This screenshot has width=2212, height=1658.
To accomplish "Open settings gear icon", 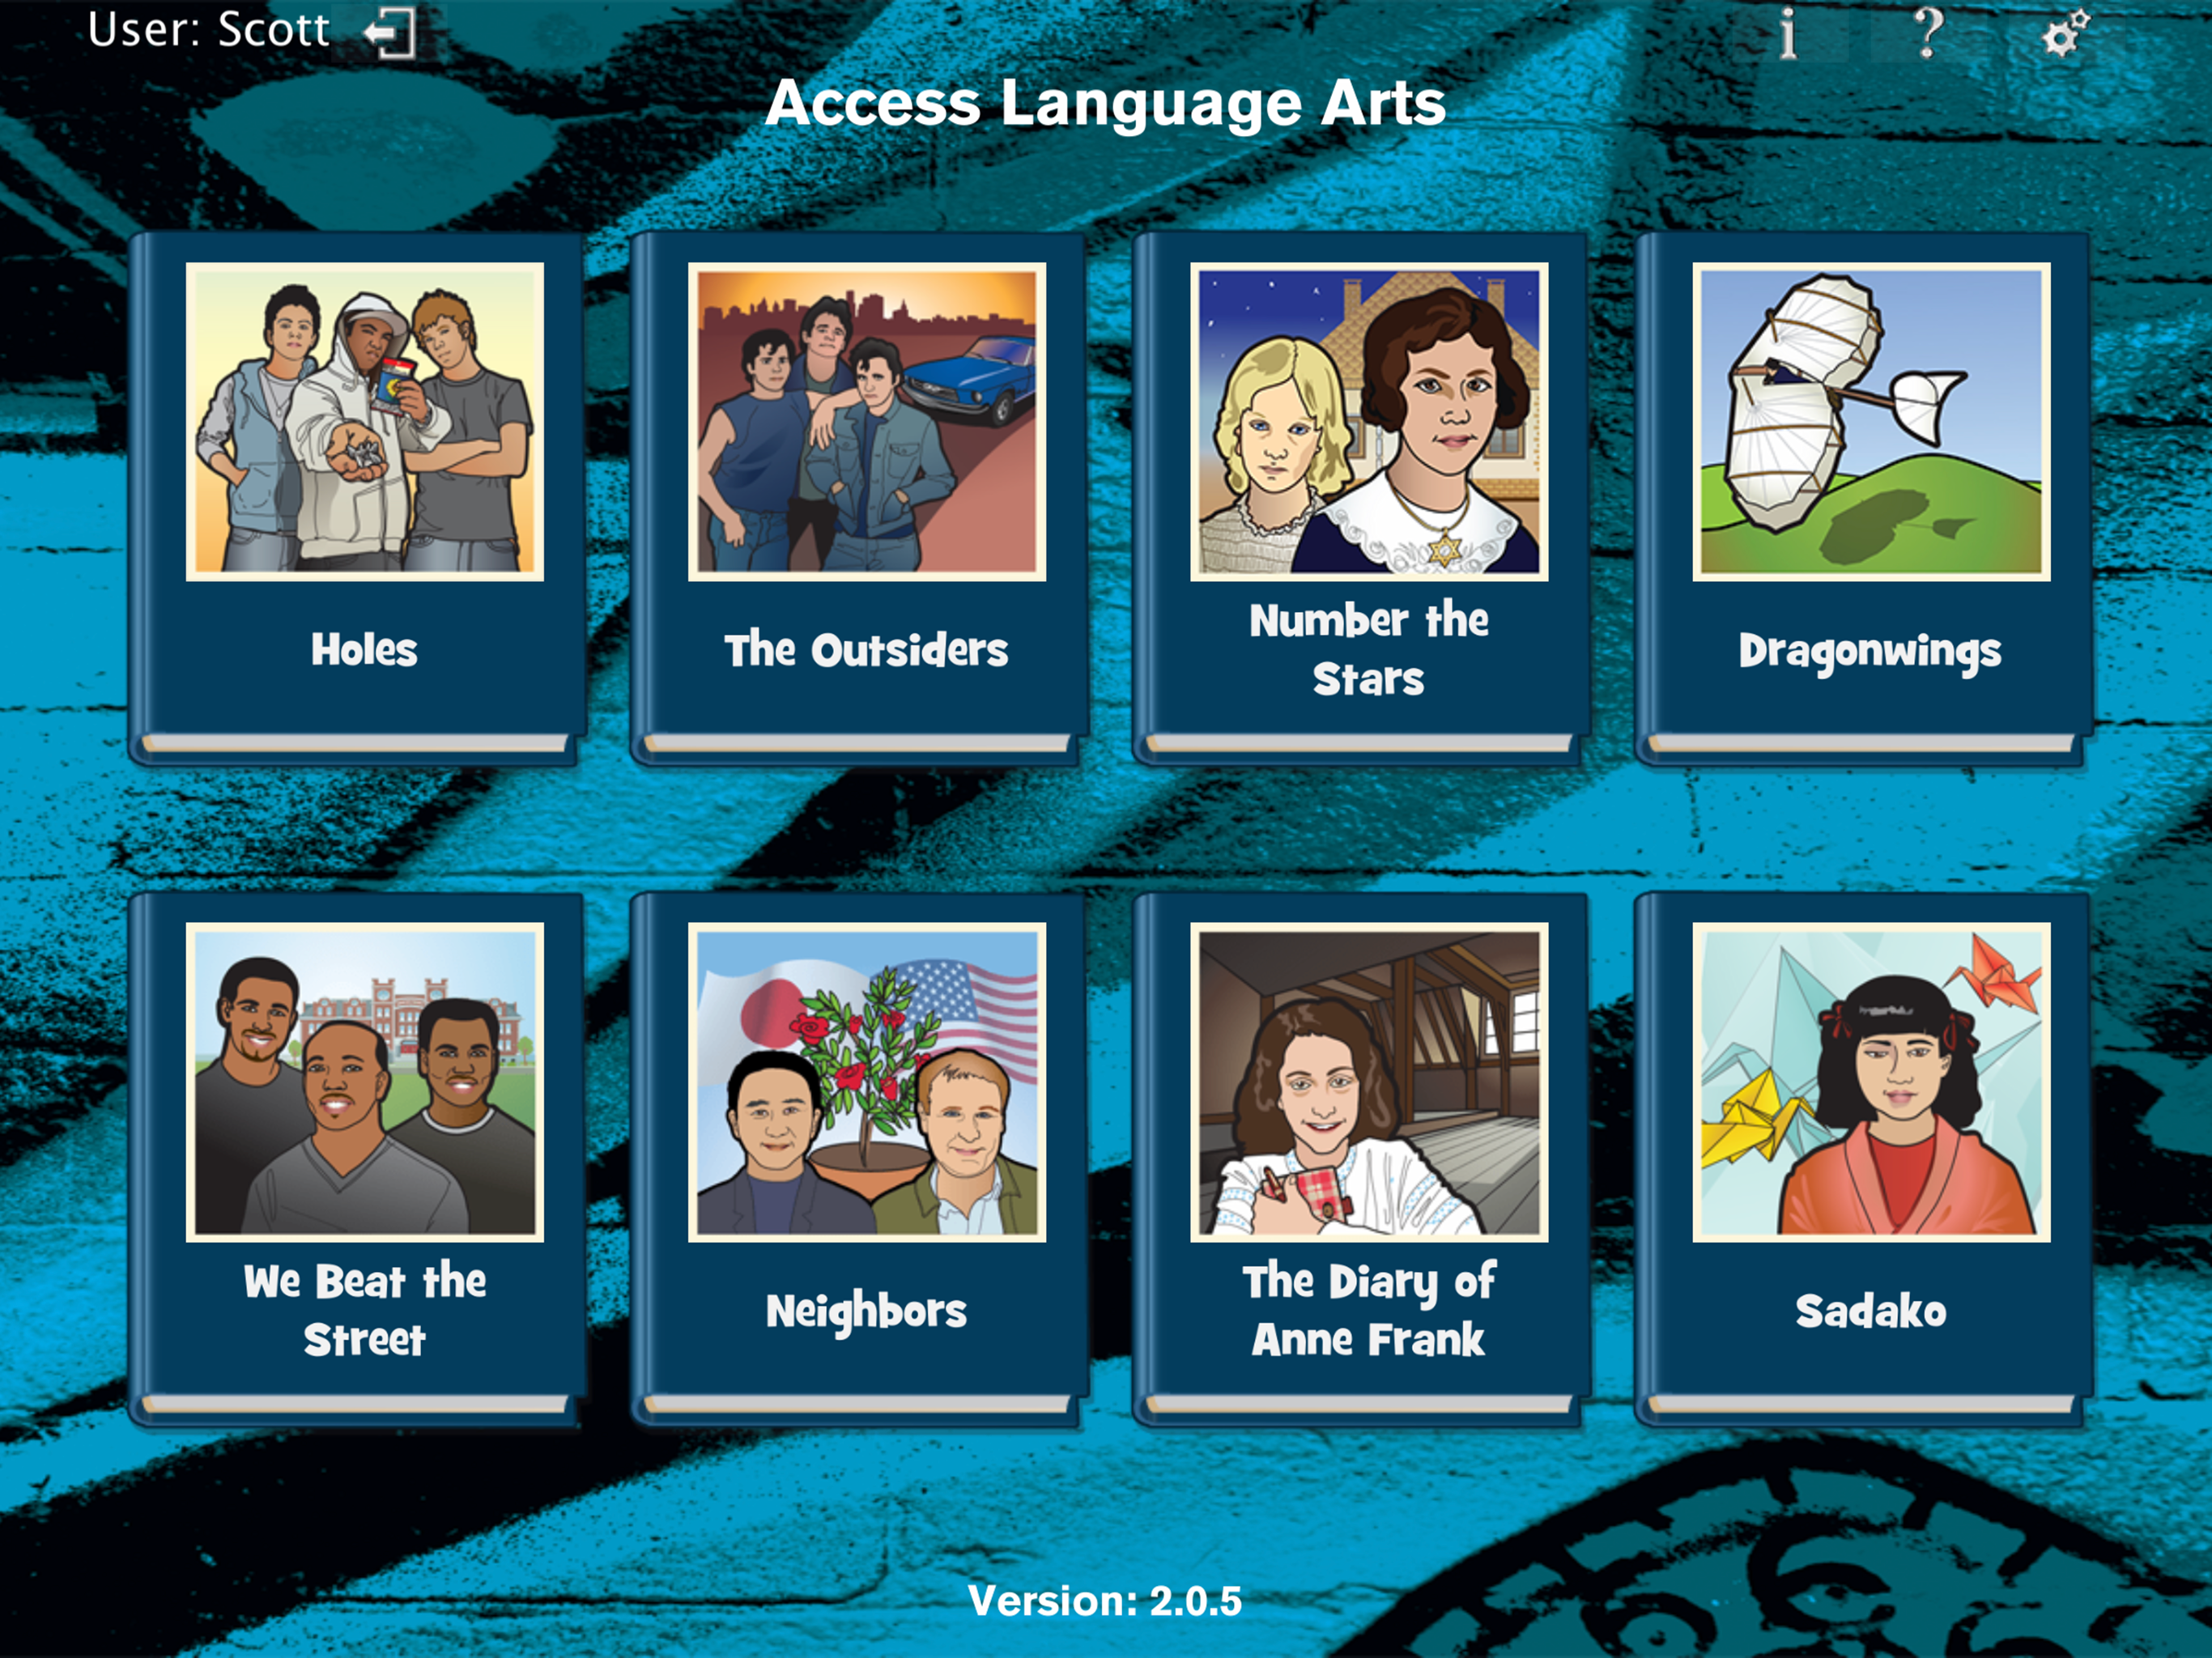I will [2065, 34].
